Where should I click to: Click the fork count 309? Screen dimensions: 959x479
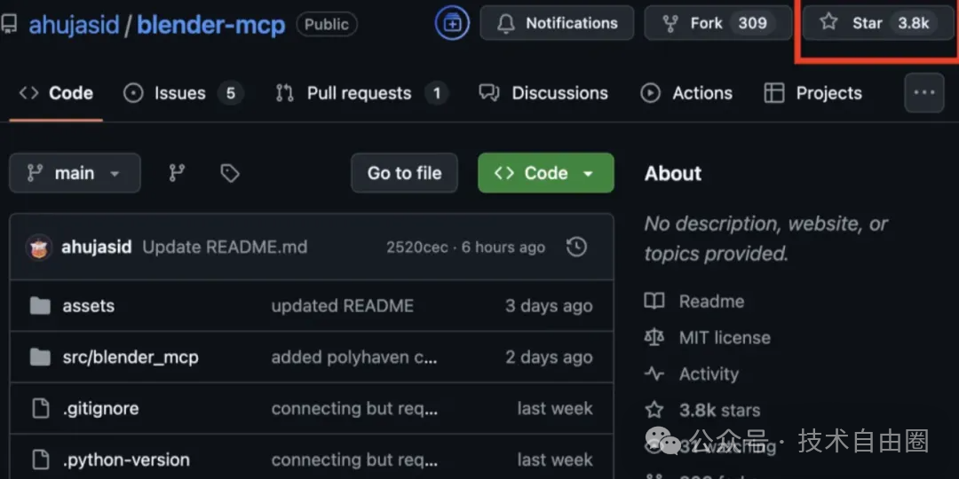(752, 23)
